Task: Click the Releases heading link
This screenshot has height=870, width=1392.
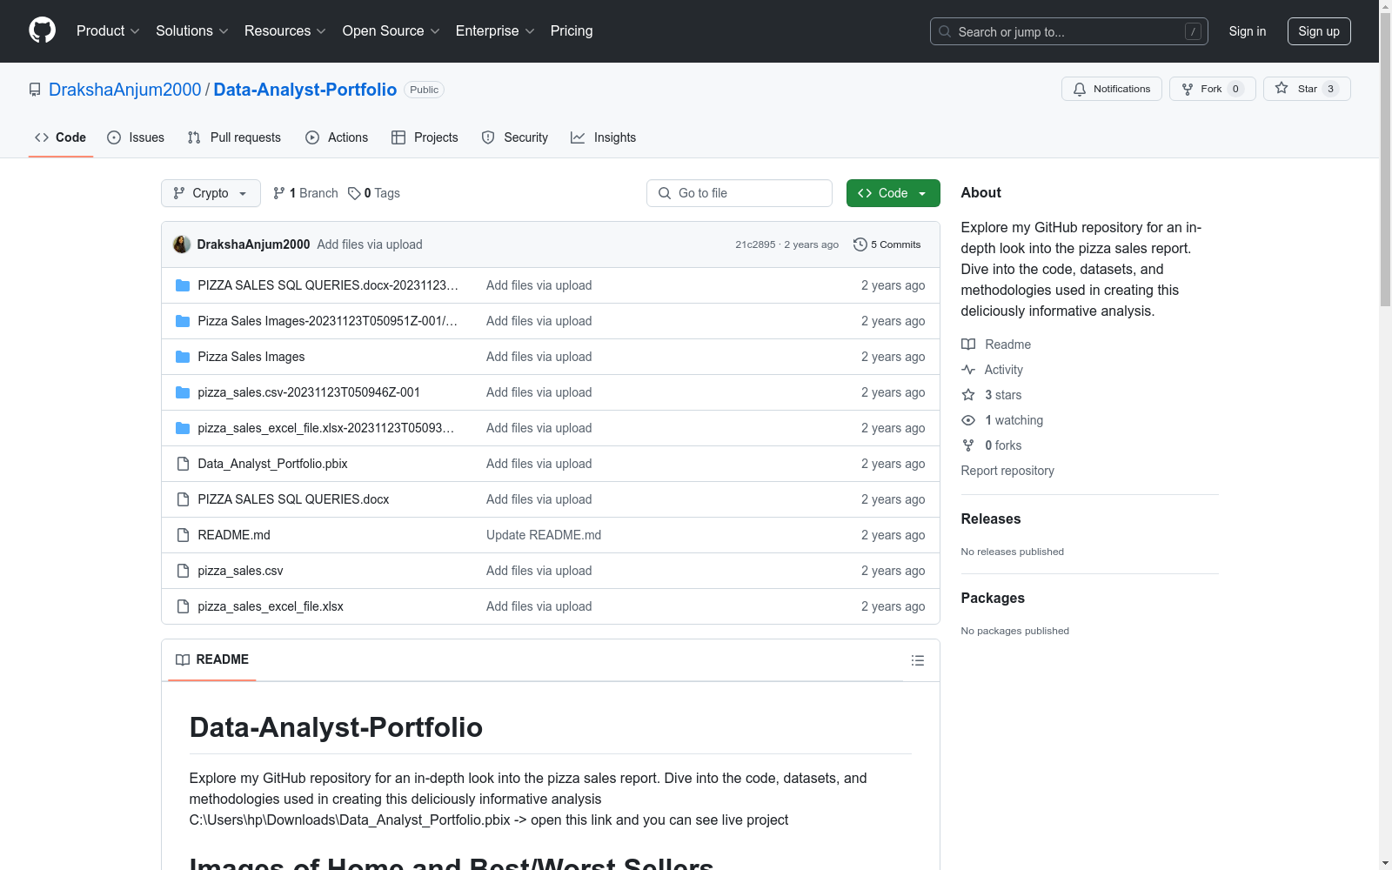Action: pyautogui.click(x=991, y=519)
